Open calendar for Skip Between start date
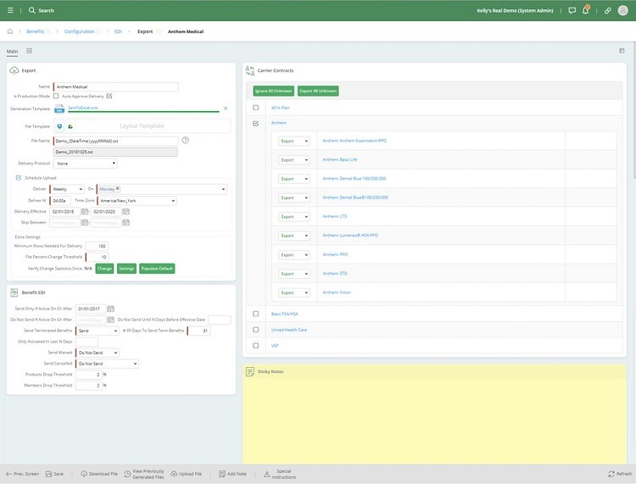This screenshot has width=636, height=484. (x=85, y=223)
